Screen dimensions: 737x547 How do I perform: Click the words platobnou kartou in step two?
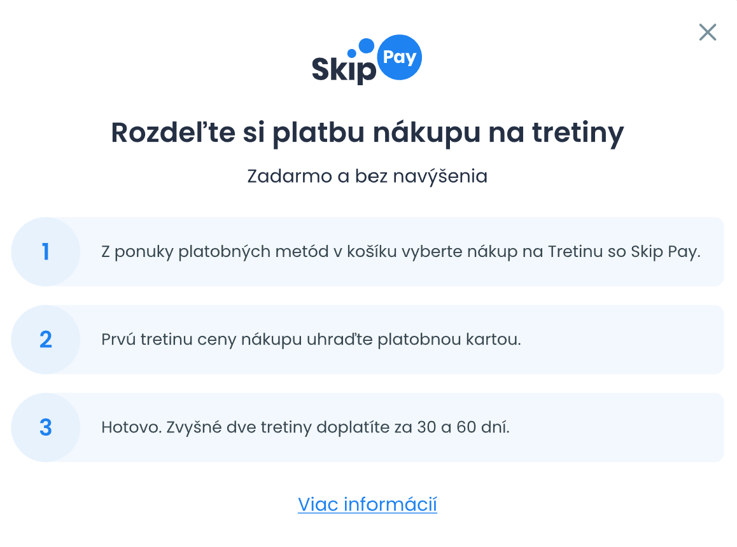pyautogui.click(x=449, y=339)
